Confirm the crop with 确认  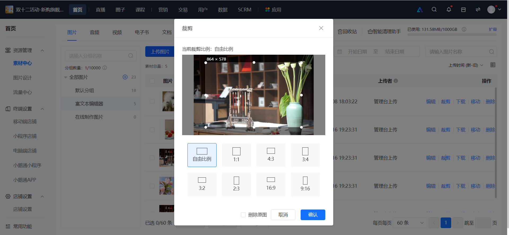[313, 215]
